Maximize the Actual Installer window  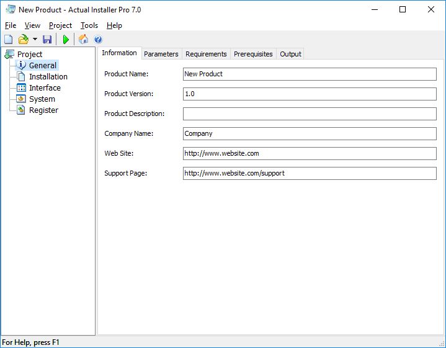pyautogui.click(x=403, y=9)
